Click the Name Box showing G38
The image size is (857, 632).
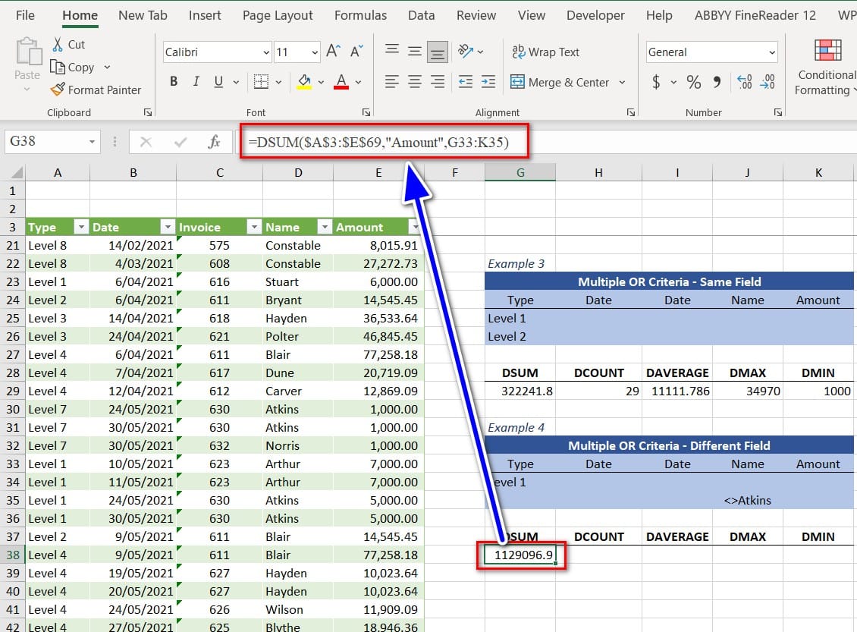[44, 141]
